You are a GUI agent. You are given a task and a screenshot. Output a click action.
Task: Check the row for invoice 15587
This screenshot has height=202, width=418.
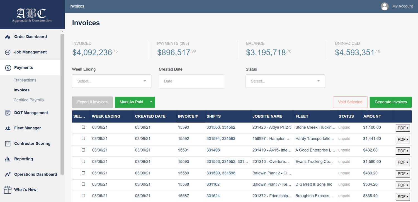83,196
